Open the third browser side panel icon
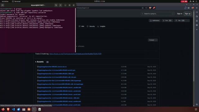 pyautogui.click(x=197, y=21)
